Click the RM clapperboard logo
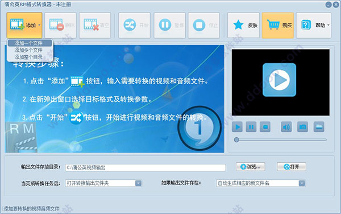 [x=22, y=137]
